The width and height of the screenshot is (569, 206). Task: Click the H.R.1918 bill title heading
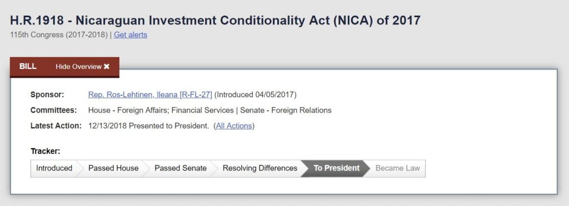[x=215, y=21]
